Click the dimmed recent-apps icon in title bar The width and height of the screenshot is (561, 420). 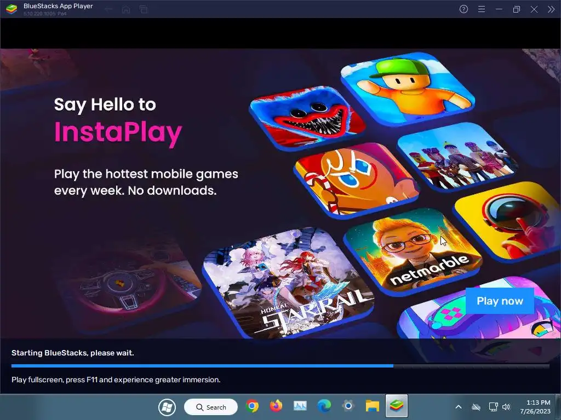(x=144, y=10)
